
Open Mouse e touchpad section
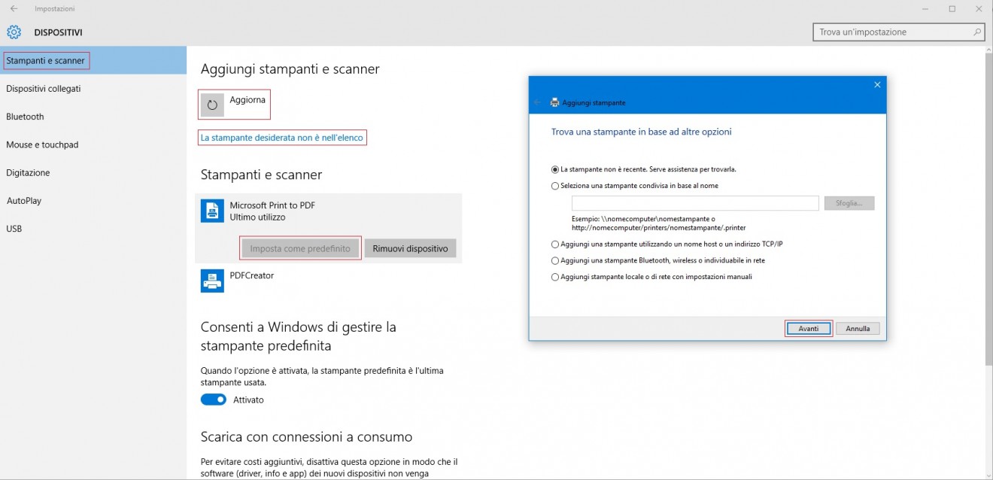[93, 144]
